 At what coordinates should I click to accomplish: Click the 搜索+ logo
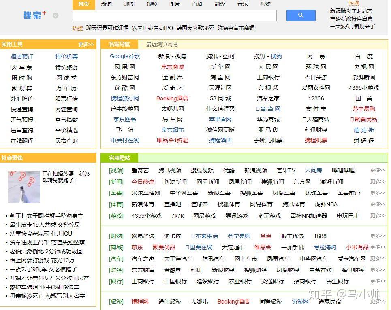coord(35,15)
